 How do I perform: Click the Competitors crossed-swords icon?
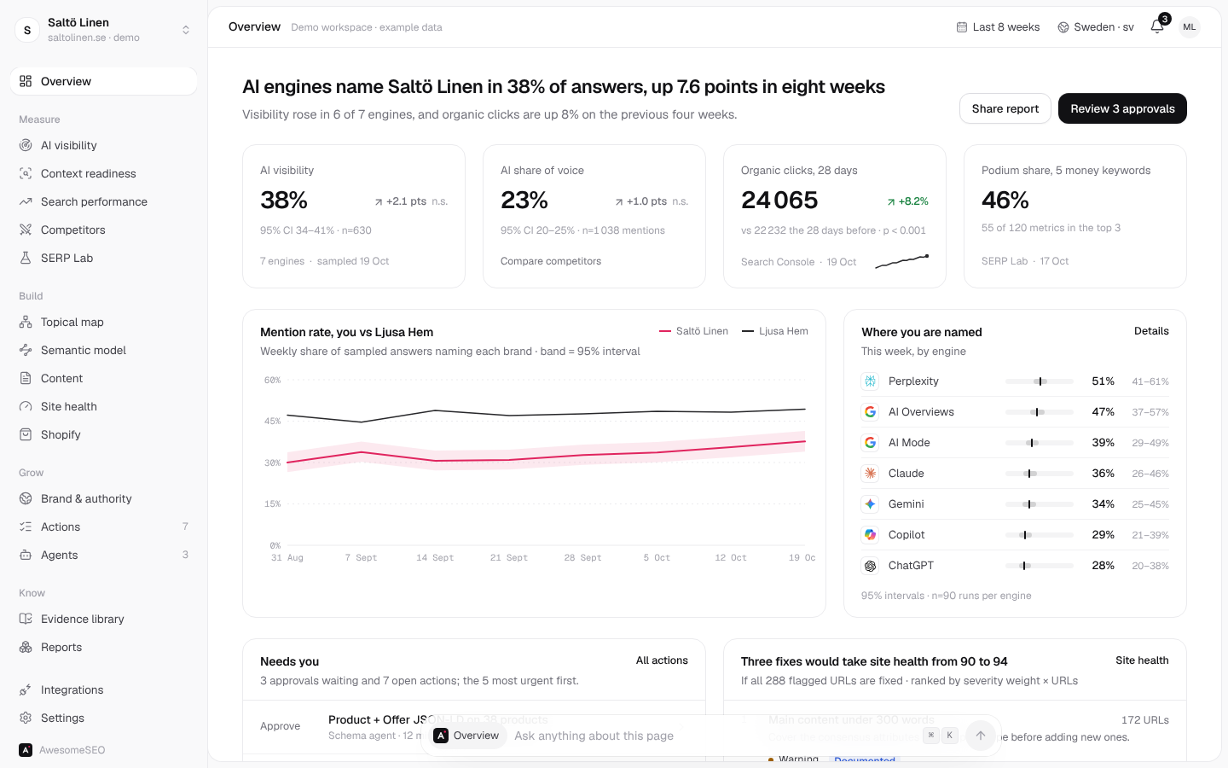pos(26,230)
